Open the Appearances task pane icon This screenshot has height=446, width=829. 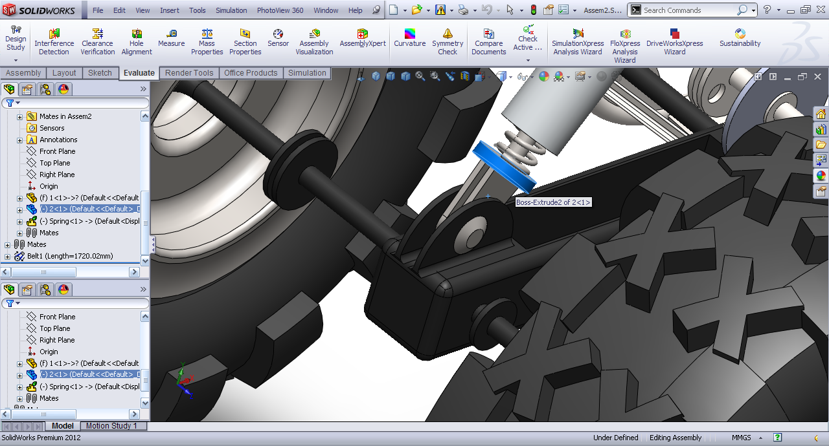pos(821,175)
